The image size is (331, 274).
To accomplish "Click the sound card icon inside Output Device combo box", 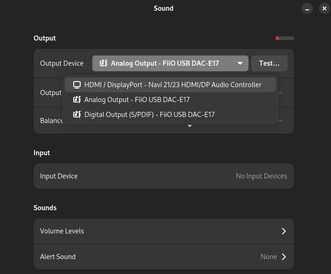I will [103, 63].
